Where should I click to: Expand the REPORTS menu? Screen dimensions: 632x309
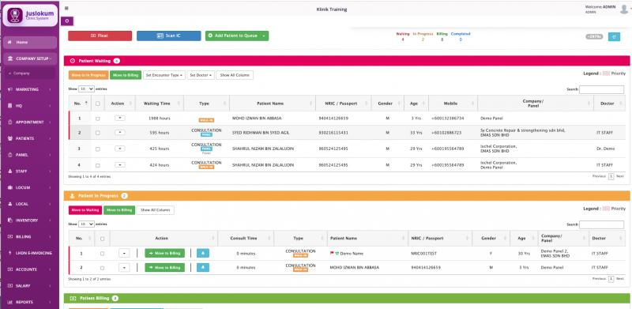tap(30, 302)
